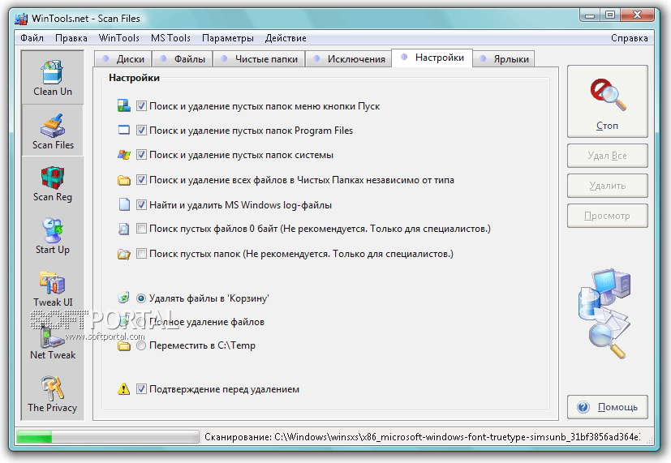Open the MS Tools menu
The height and width of the screenshot is (463, 671).
[170, 38]
